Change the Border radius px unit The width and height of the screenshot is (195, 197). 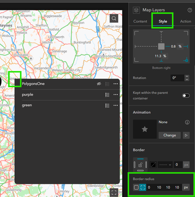click(186, 187)
